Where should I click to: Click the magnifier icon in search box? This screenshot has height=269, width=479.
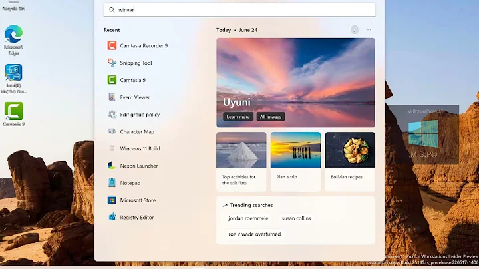(x=112, y=10)
